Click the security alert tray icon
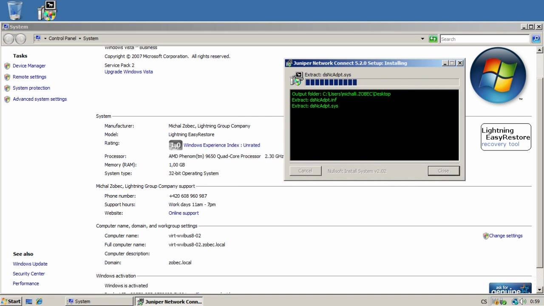544x306 pixels. [x=496, y=301]
